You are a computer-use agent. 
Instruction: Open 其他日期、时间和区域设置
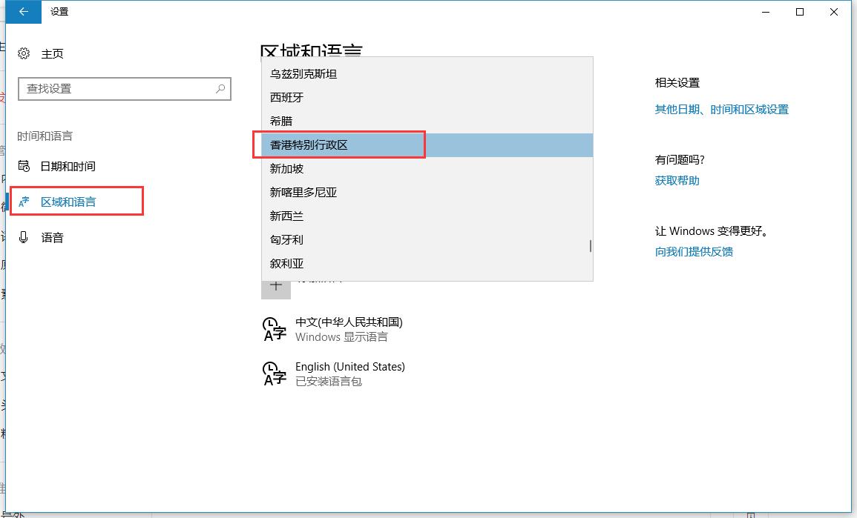click(723, 109)
